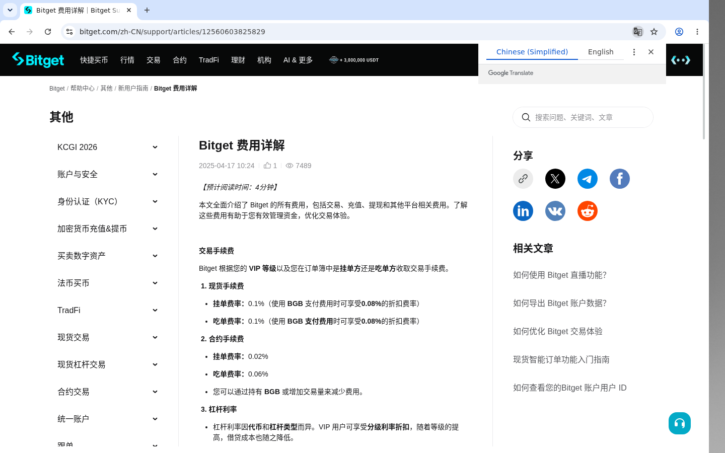Expand KCGI 2026 sidebar section
This screenshot has width=725, height=453.
108,147
